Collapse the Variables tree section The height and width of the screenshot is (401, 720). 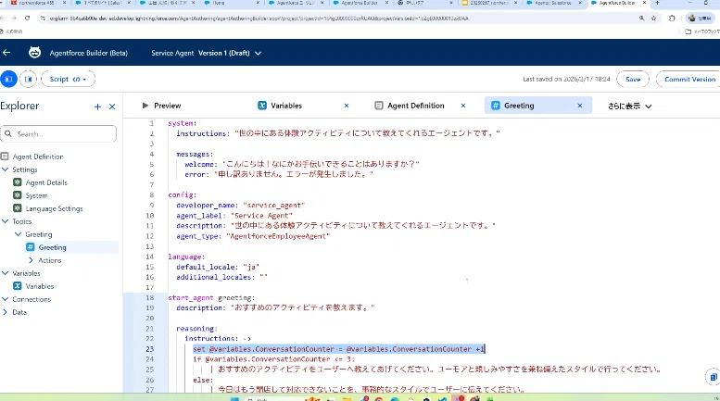point(5,273)
